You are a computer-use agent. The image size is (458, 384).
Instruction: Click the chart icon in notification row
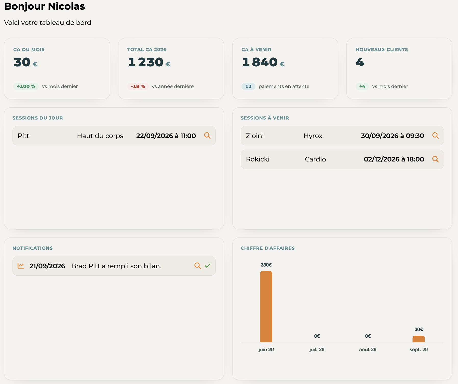pyautogui.click(x=21, y=266)
